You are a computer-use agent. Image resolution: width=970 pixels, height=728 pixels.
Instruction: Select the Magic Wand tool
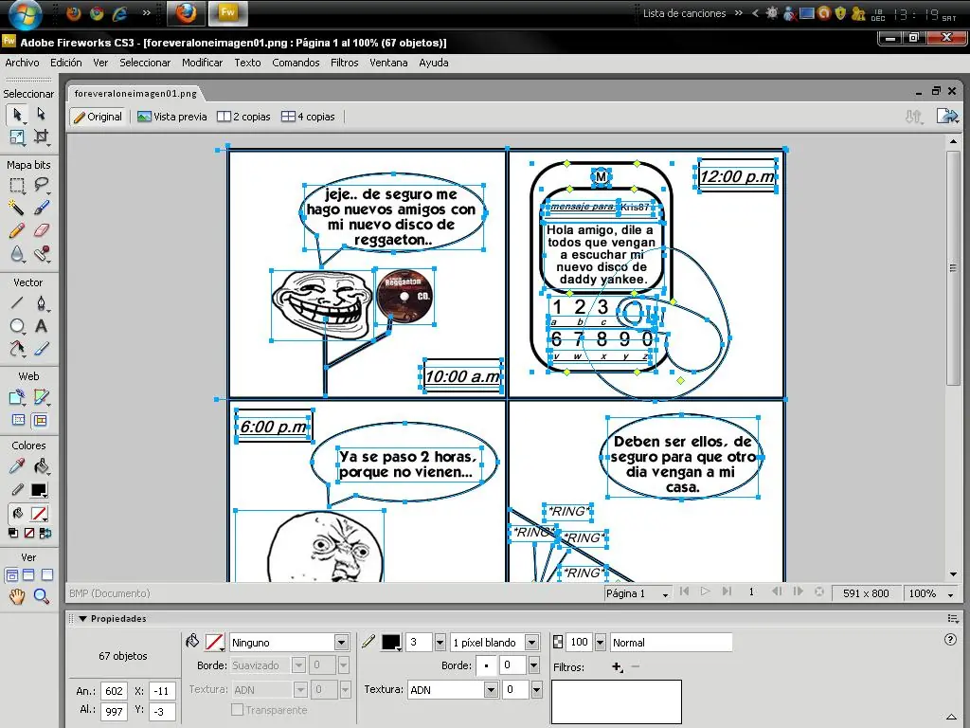tap(17, 208)
